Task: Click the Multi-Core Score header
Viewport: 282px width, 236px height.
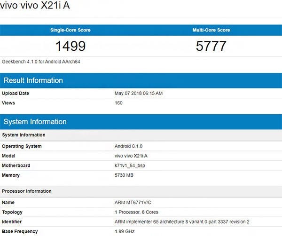Action: pos(211,30)
